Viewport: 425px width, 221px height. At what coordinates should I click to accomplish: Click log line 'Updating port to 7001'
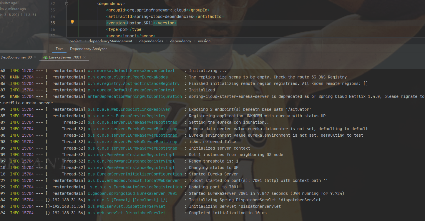click(x=214, y=187)
